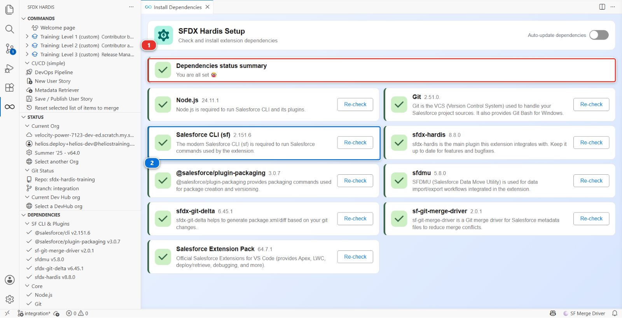622x318 pixels.
Task: Collapse the Git Status group
Action: [x=27, y=170]
